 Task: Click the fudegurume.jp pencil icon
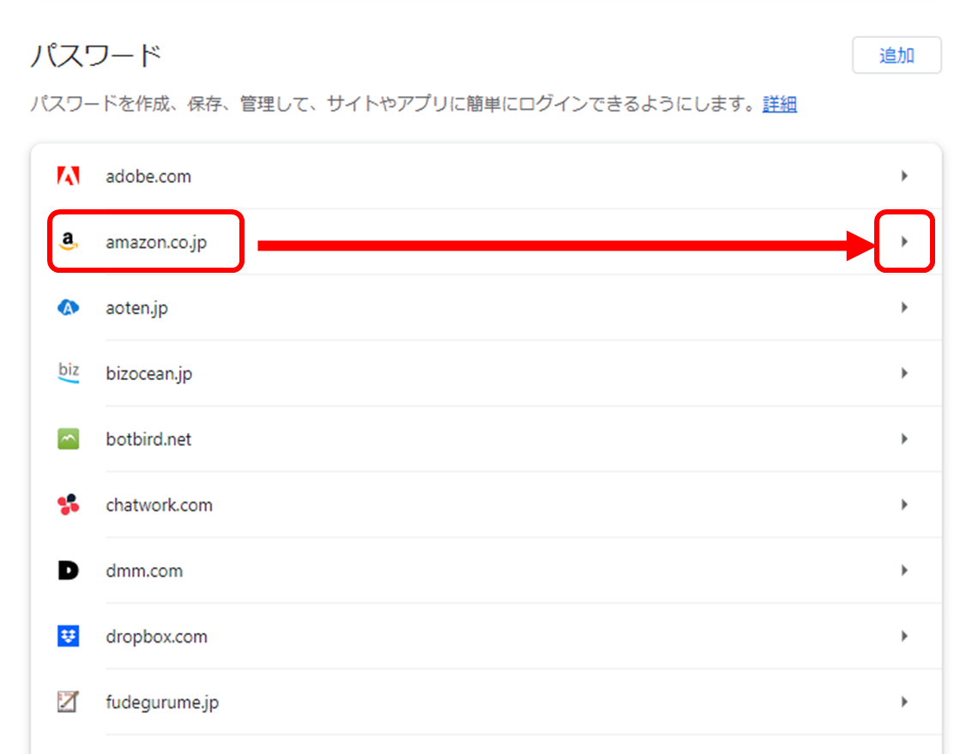[x=68, y=702]
